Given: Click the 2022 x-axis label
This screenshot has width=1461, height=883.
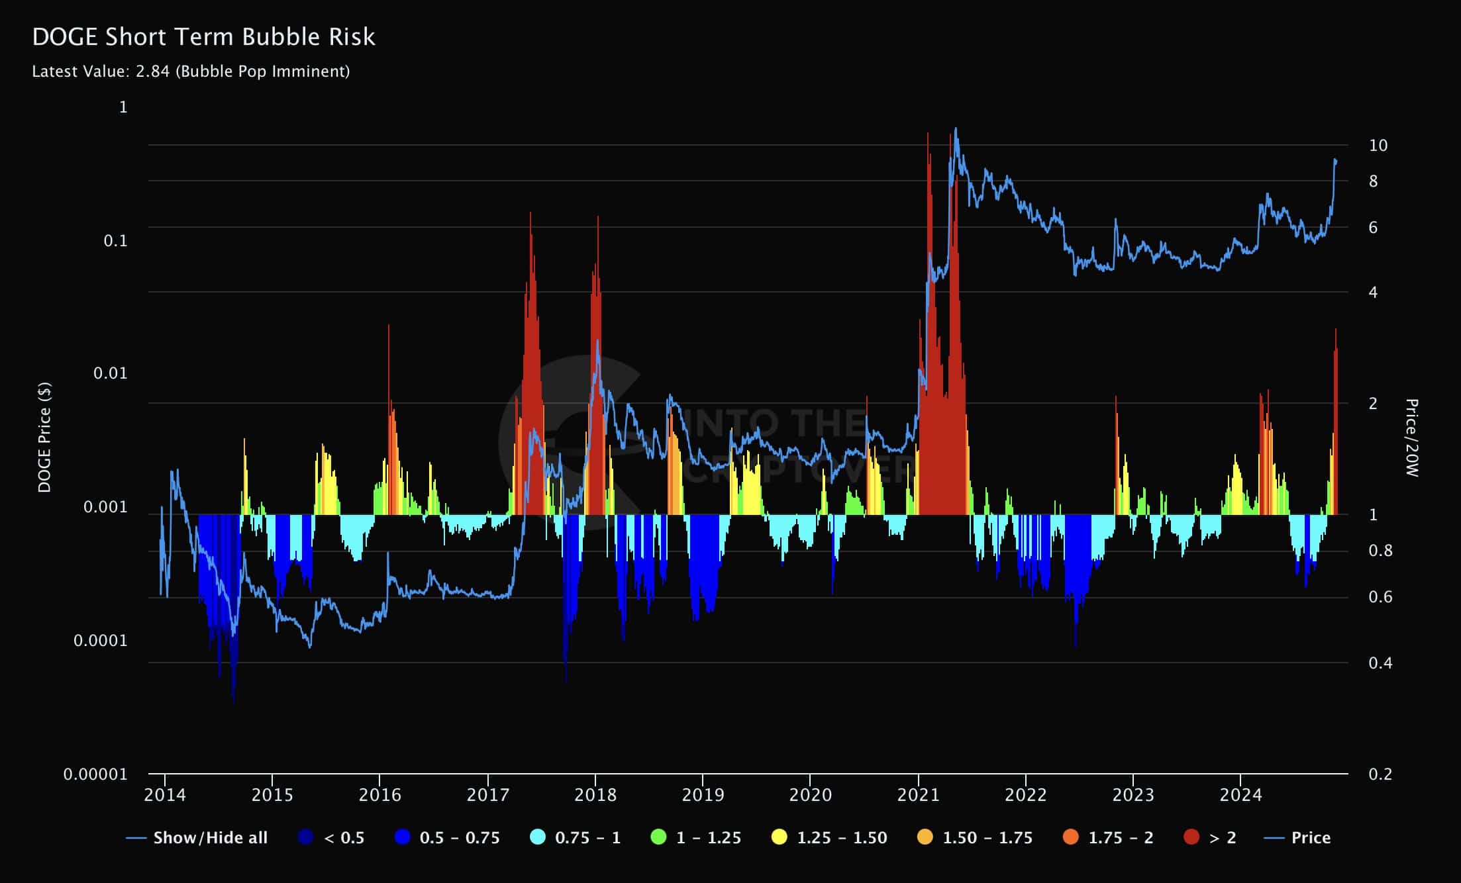Looking at the screenshot, I should (x=1025, y=794).
